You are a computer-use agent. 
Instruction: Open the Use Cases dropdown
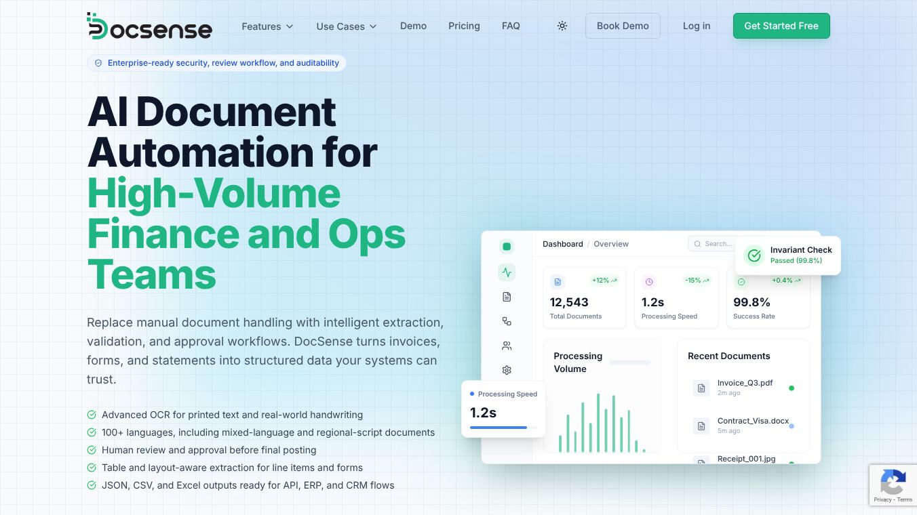pos(347,26)
